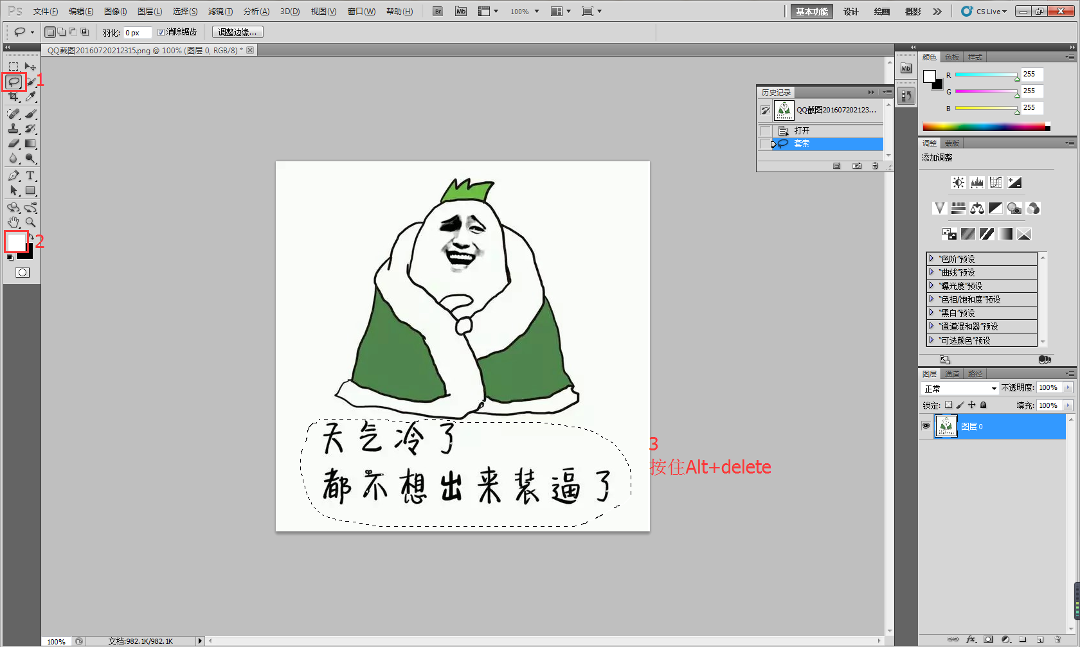Switch to 基本功能 workspace
This screenshot has height=647, width=1080.
[x=812, y=12]
